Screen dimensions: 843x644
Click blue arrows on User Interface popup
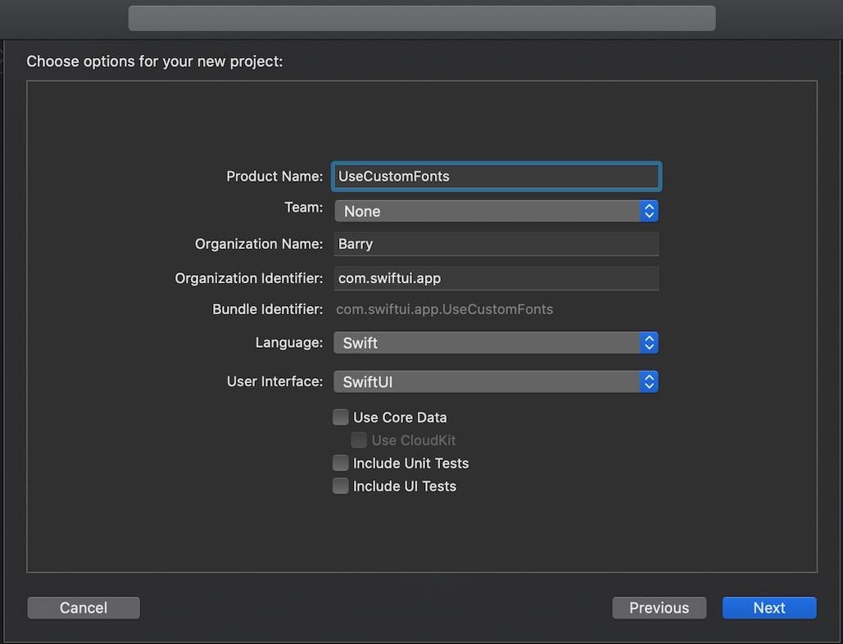pyautogui.click(x=649, y=382)
